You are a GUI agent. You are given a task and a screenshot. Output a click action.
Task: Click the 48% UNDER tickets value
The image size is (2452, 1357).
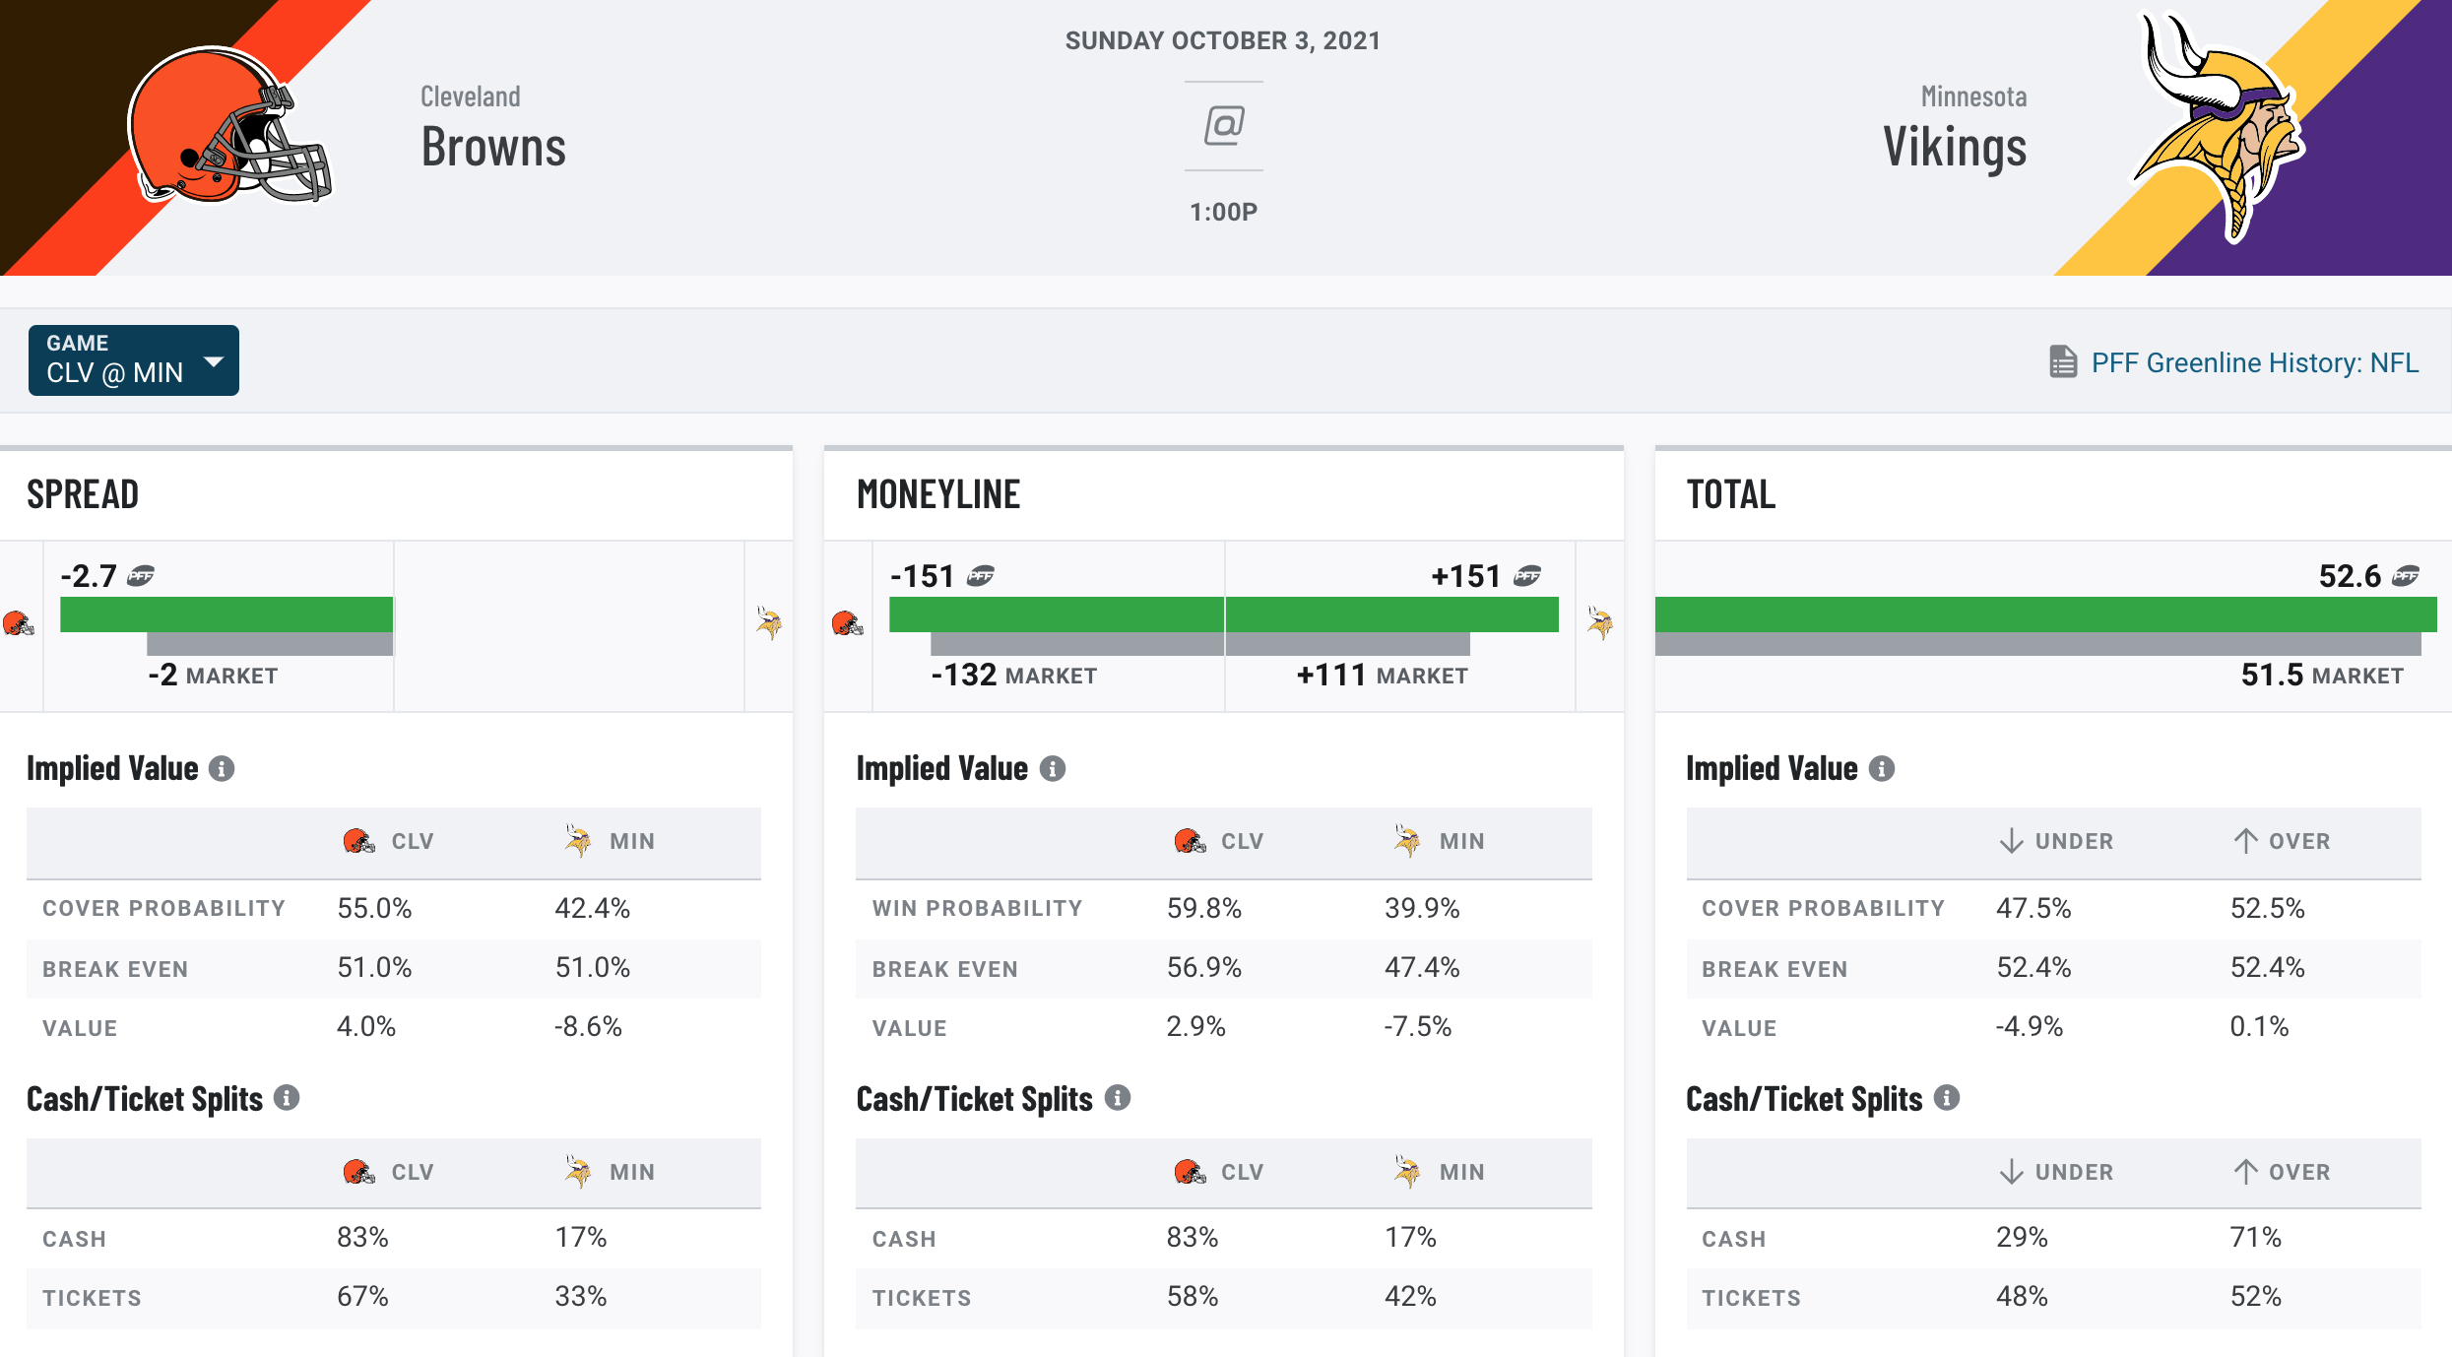(2022, 1296)
